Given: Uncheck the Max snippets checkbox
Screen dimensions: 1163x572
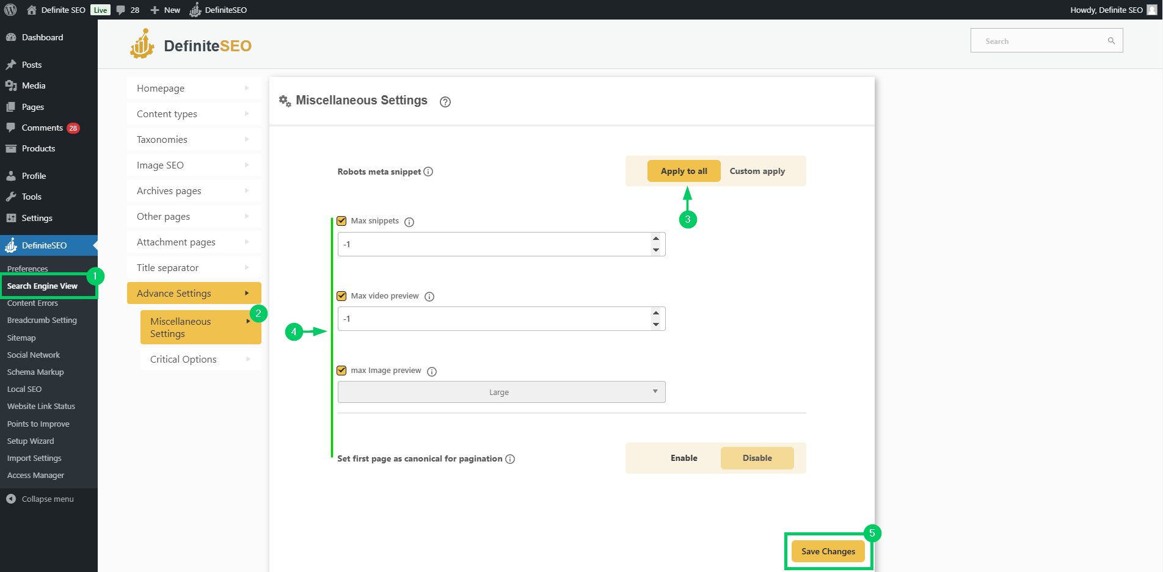Looking at the screenshot, I should tap(341, 221).
